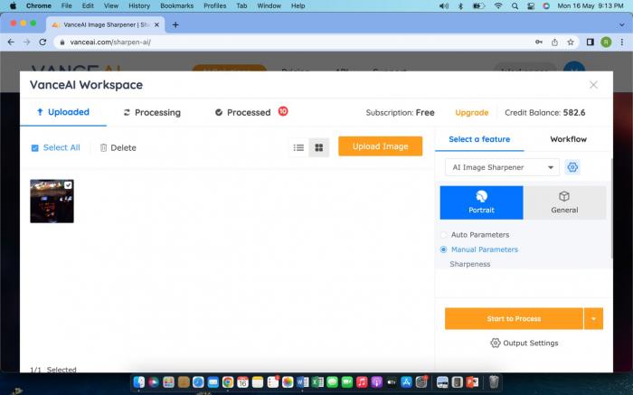Open Chrome side panel icon
This screenshot has width=633, height=395.
pos(590,42)
